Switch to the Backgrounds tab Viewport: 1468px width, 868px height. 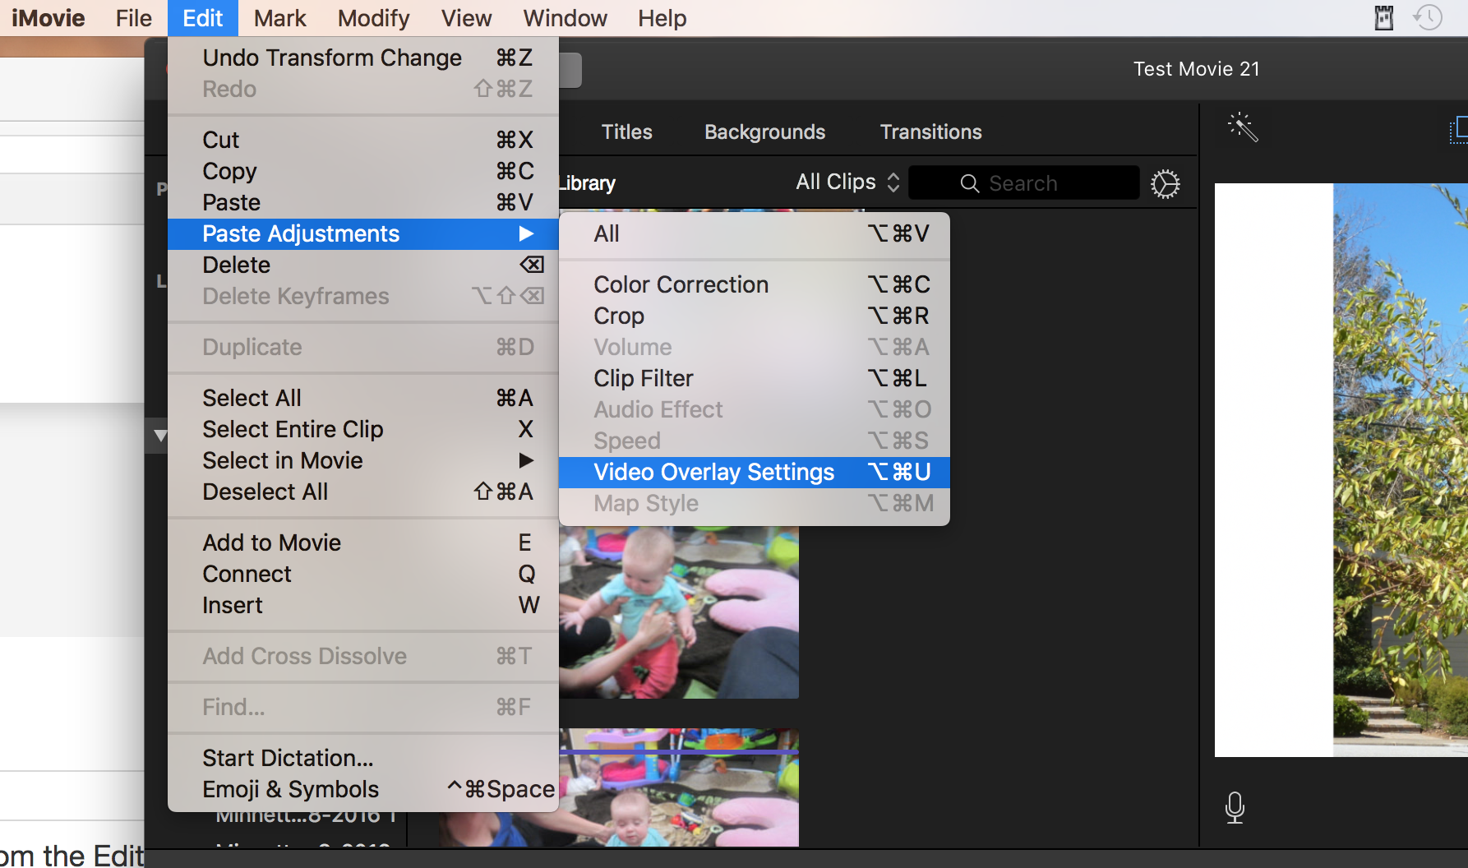764,132
